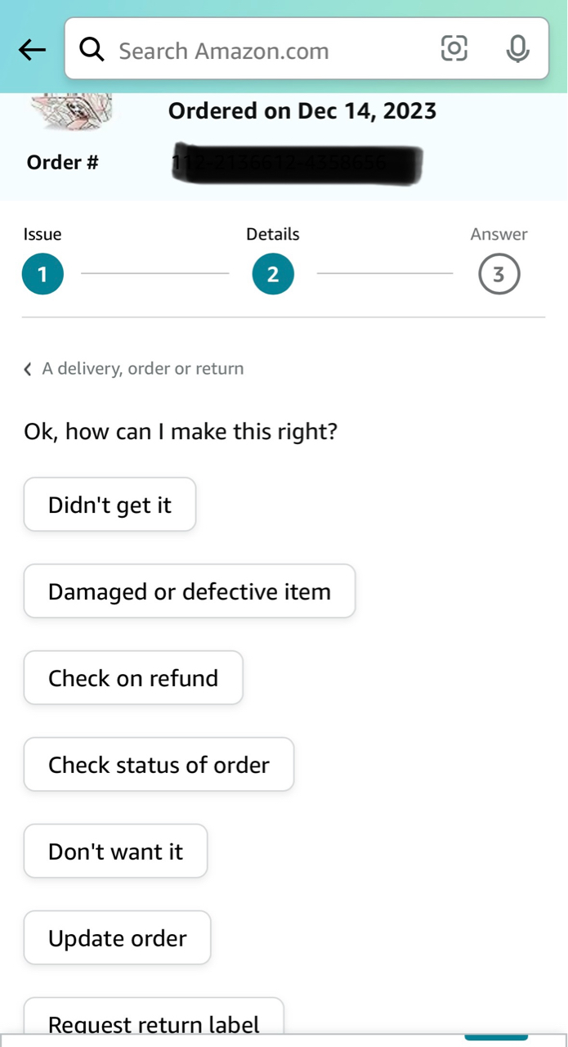Jump to step 3 Answer circle
The height and width of the screenshot is (1047, 568).
pyautogui.click(x=499, y=275)
